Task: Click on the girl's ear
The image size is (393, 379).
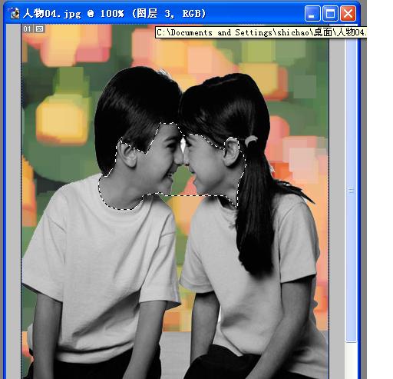Action: (232, 152)
